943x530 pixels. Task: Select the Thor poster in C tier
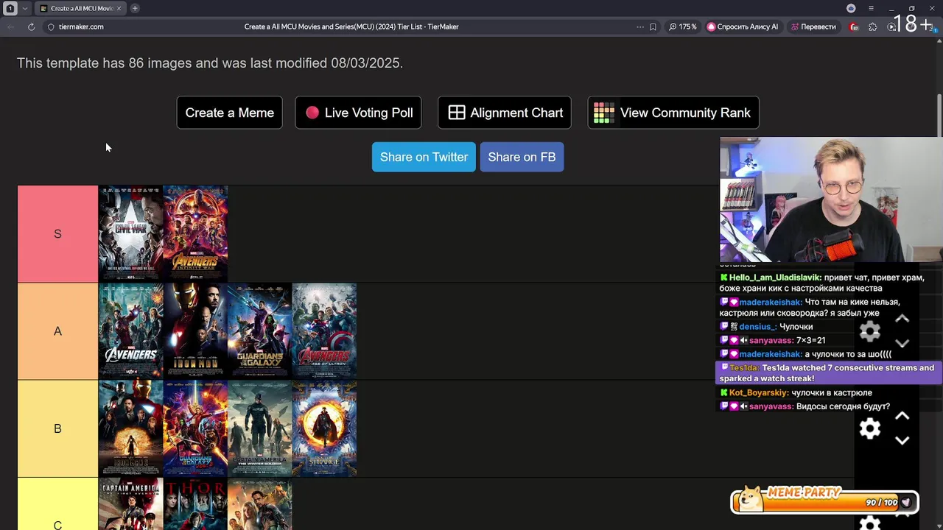point(195,504)
